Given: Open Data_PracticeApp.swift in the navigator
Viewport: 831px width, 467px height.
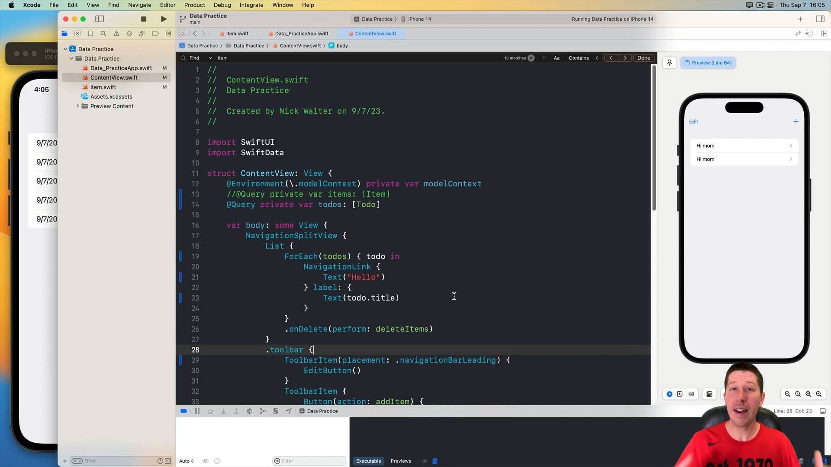Looking at the screenshot, I should coord(116,68).
